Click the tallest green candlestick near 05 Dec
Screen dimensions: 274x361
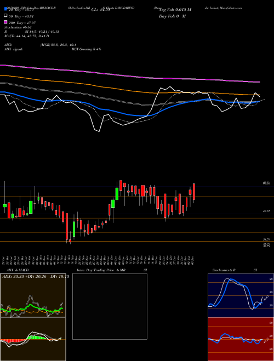(x=117, y=194)
